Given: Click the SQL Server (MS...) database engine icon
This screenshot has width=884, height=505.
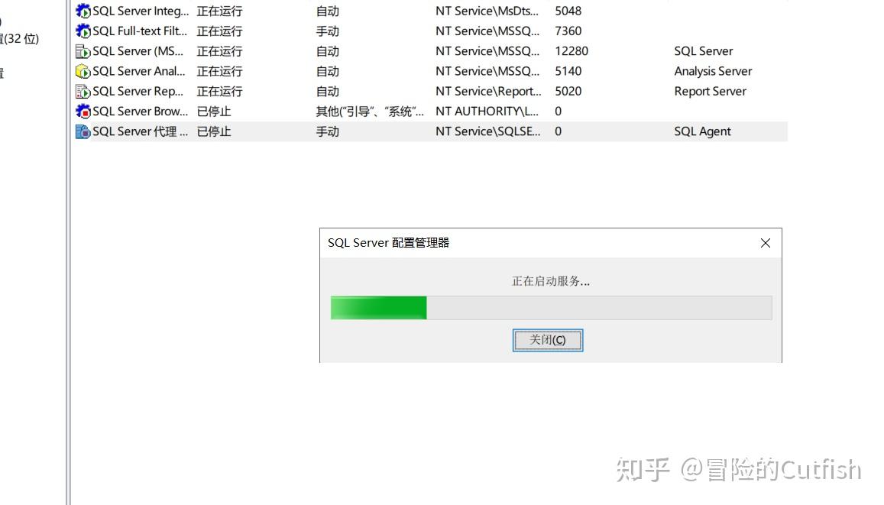Looking at the screenshot, I should tap(83, 50).
